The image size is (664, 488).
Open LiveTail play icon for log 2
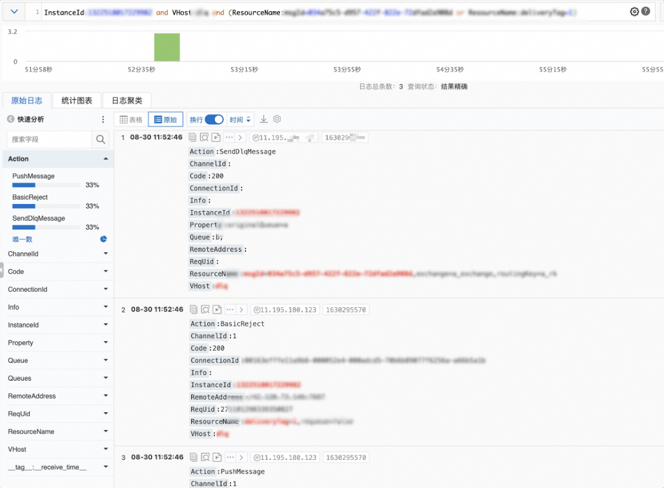click(217, 310)
